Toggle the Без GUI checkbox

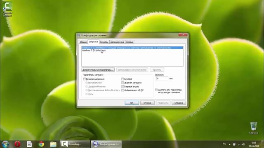123,79
